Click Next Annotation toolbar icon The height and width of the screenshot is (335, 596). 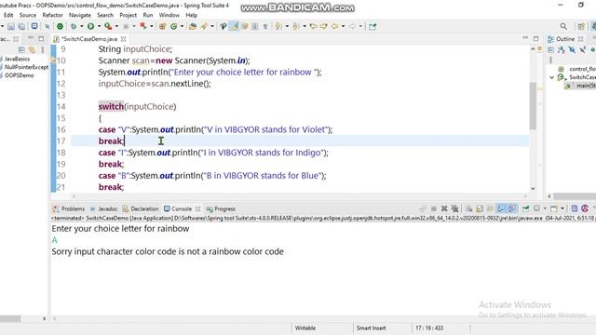[279, 26]
